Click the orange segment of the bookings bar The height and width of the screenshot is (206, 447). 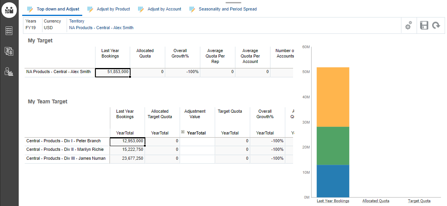pos(333,97)
